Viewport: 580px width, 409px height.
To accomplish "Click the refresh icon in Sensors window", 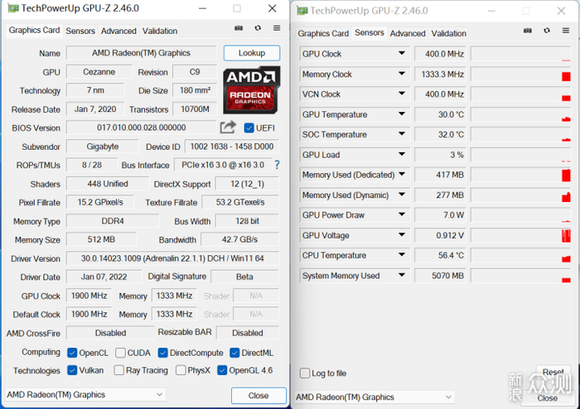I will click(x=547, y=31).
